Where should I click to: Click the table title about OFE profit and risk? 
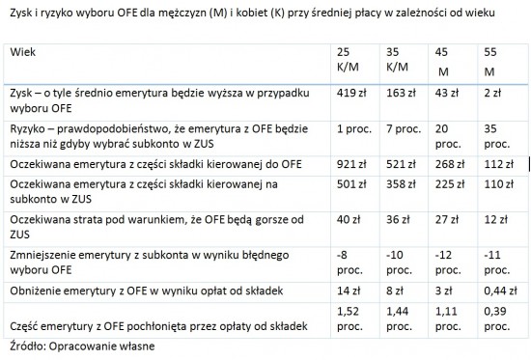click(x=252, y=13)
